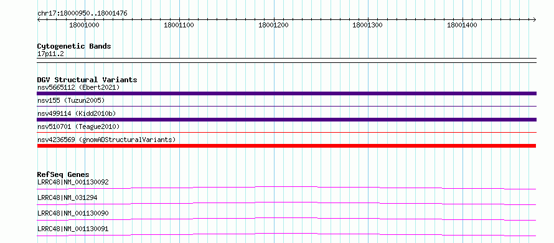Click the magenta LRRC48|NM_001130090 transcript line

(x=286, y=219)
